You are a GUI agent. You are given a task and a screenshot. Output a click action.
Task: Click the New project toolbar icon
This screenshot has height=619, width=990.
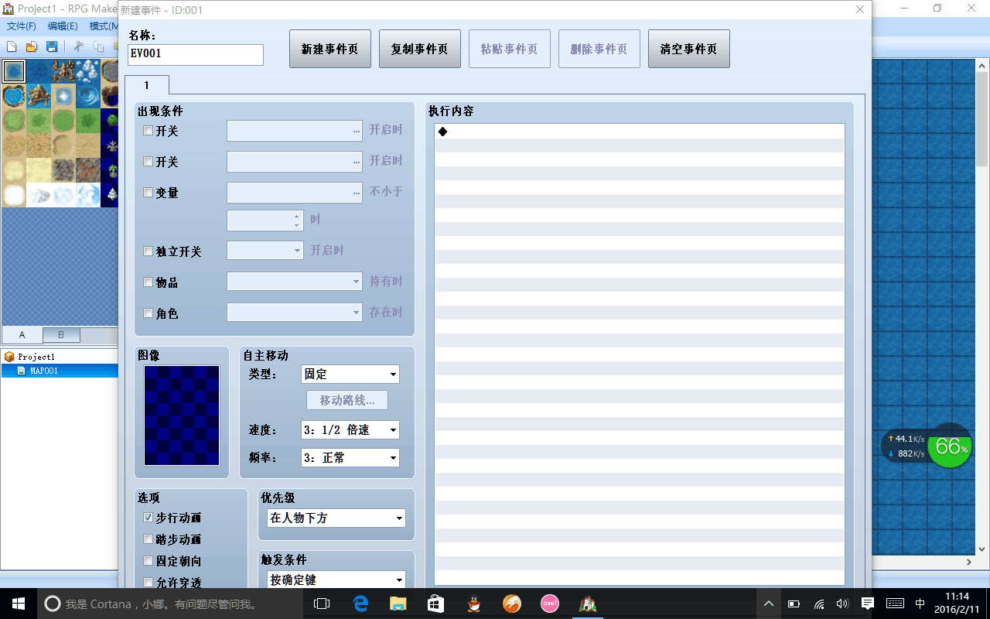click(12, 46)
